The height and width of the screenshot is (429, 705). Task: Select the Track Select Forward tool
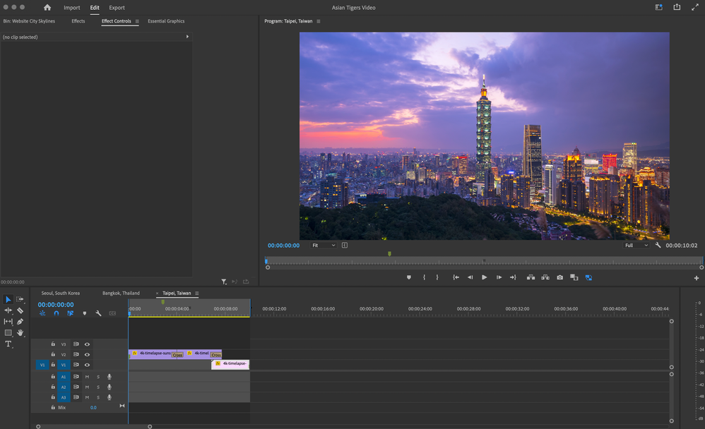pos(20,300)
